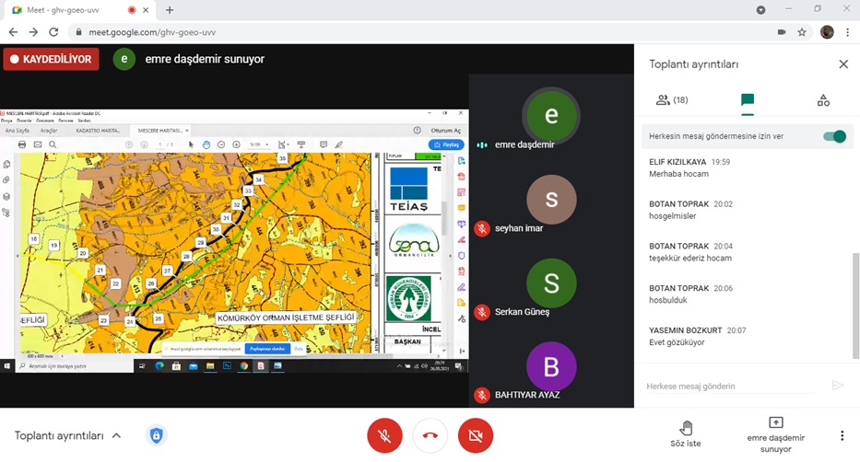
Task: Open the activities shapes tab
Action: 823,99
